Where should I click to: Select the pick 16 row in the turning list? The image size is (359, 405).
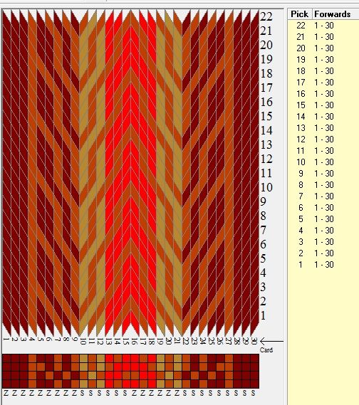pyautogui.click(x=323, y=93)
